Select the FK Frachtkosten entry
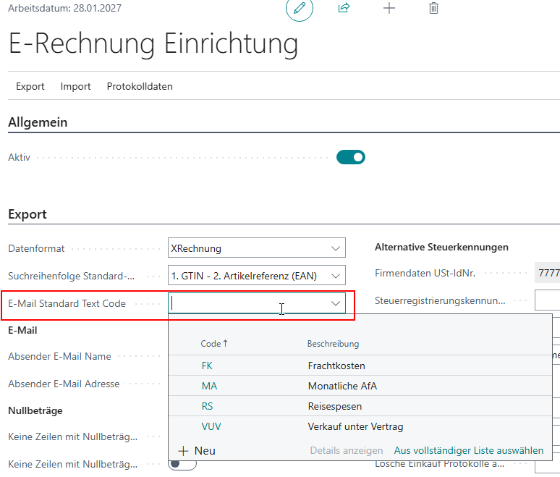This screenshot has height=477, width=560. tap(208, 366)
